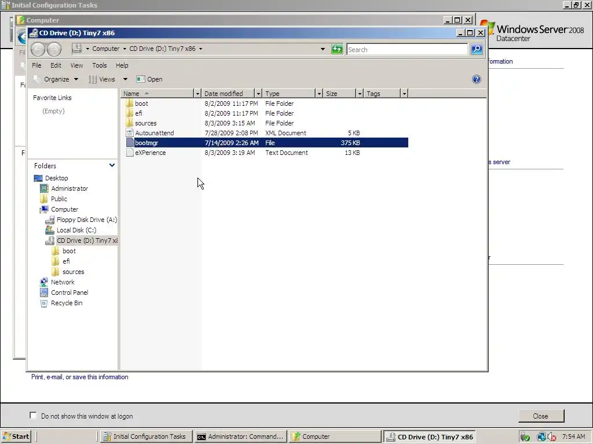Image resolution: width=593 pixels, height=444 pixels.
Task: Click the volume muted tray icon
Action: [551, 437]
